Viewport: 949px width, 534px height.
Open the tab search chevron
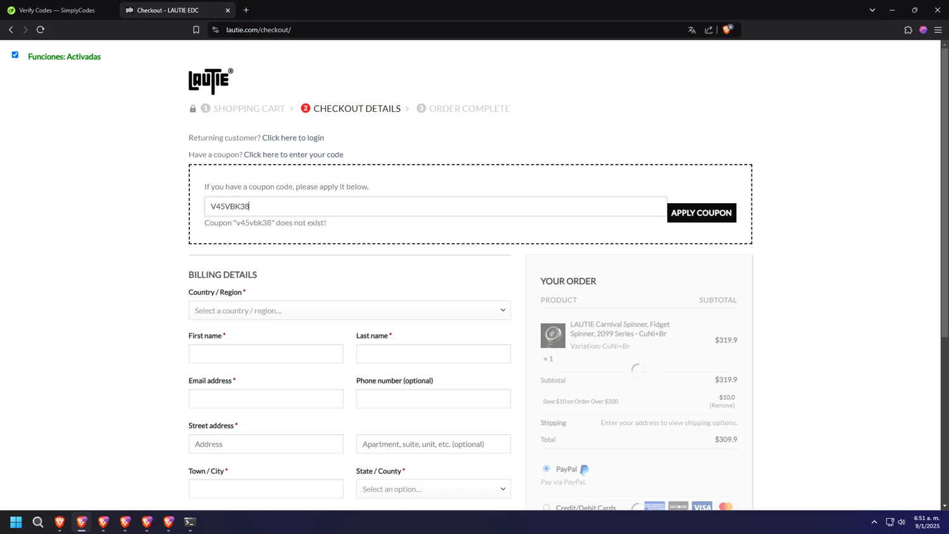(872, 10)
